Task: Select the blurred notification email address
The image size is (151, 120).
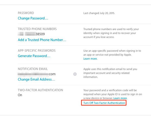Action: 36,74
